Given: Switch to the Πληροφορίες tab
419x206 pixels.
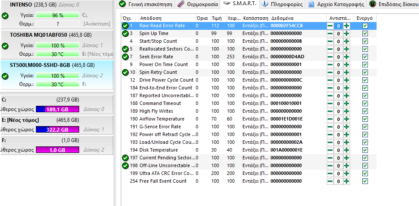Looking at the screenshot, I should click(x=283, y=4).
